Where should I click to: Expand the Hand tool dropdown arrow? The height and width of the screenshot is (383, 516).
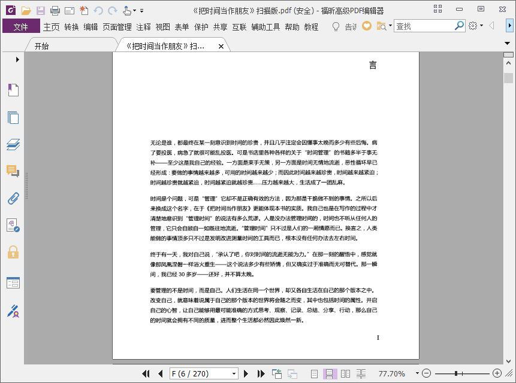tap(135, 11)
